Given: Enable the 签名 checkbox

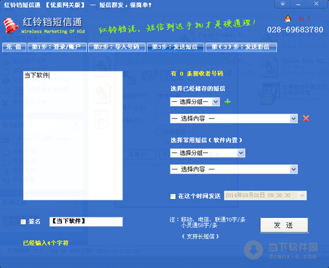Looking at the screenshot, I should (23, 221).
